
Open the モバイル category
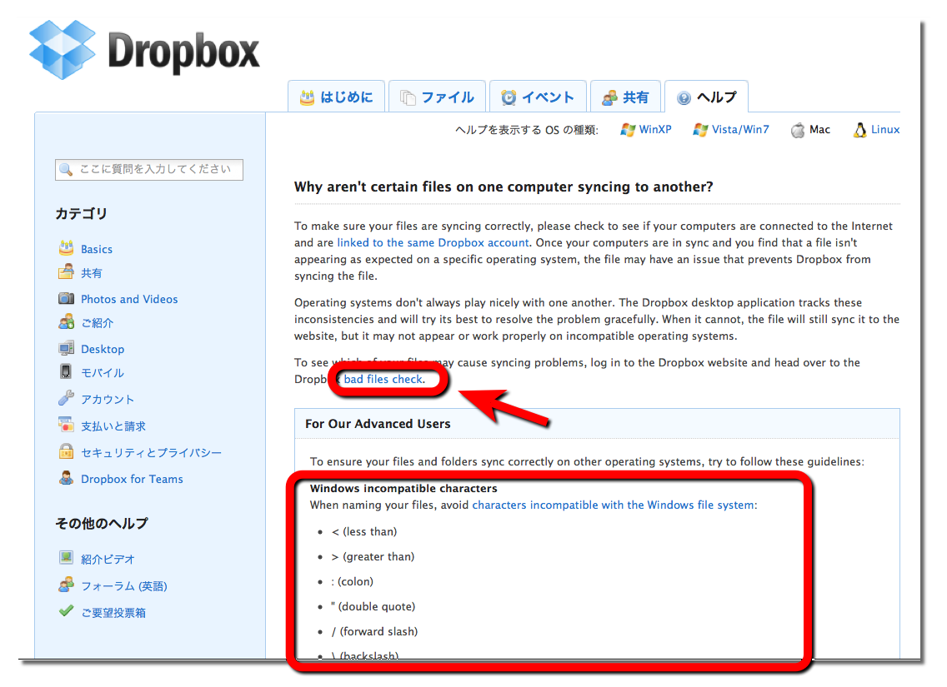[x=103, y=373]
